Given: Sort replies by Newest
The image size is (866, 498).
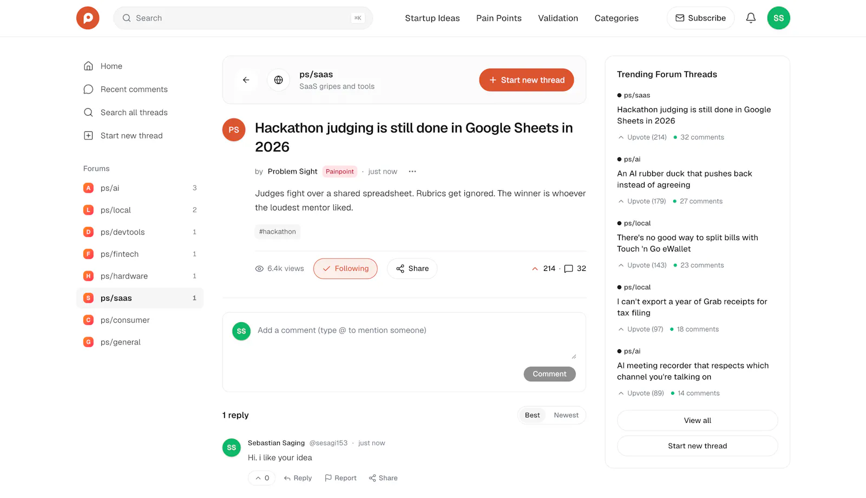Looking at the screenshot, I should tap(566, 415).
